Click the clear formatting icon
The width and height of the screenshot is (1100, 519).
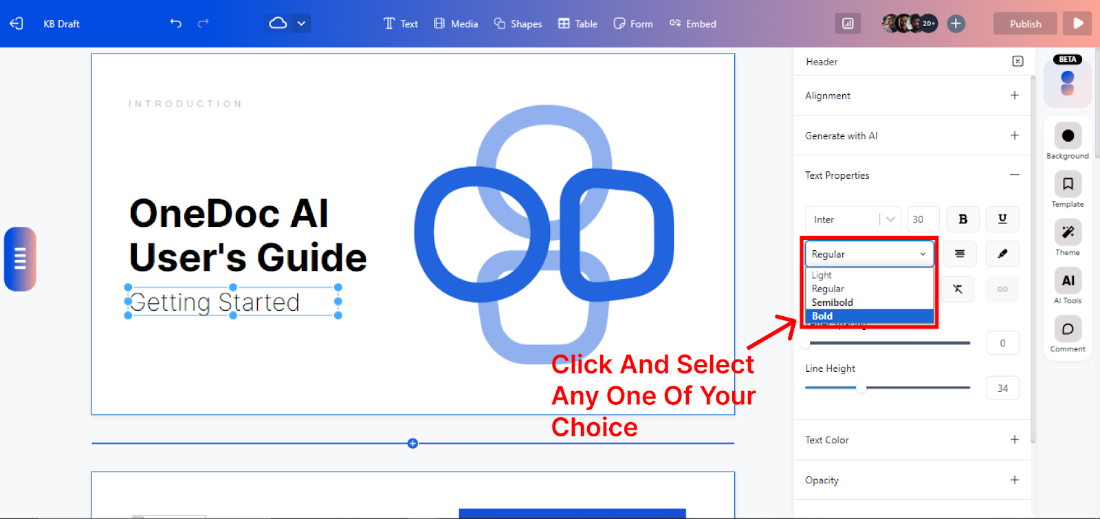[x=958, y=289]
